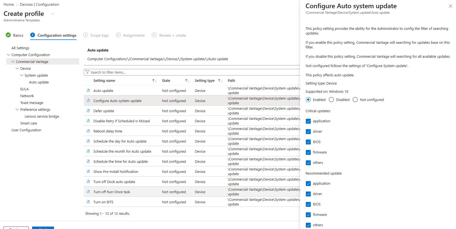Click the document icon next to Defer update
The width and height of the screenshot is (456, 229).
tap(88, 111)
